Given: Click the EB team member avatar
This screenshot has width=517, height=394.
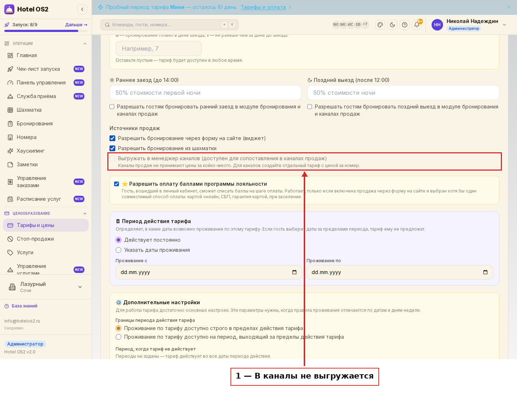Looking at the screenshot, I should (358, 24).
